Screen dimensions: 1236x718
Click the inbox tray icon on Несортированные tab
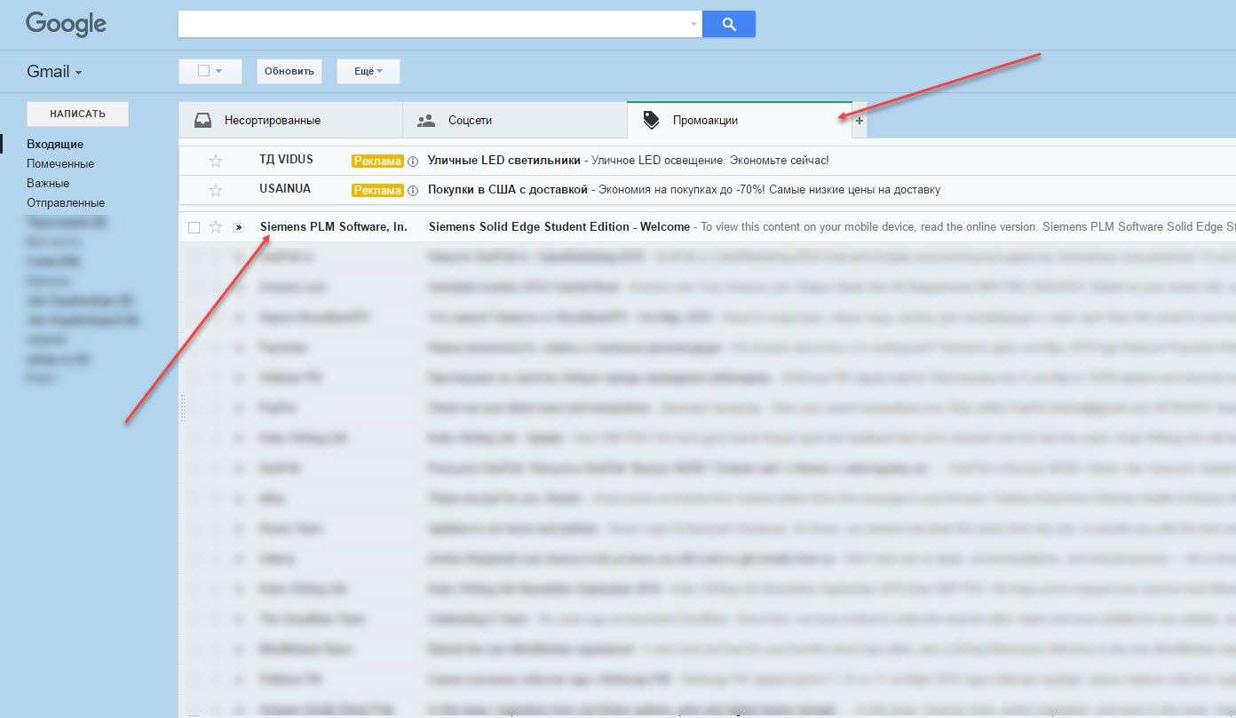pos(202,120)
